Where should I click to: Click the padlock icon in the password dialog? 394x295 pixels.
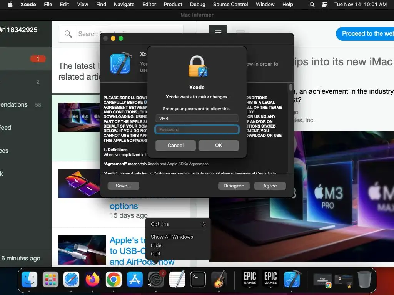[198, 66]
